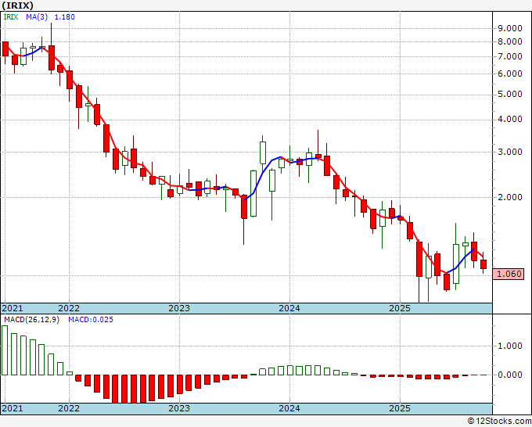The image size is (532, 427).
Task: Click the latest red candlestick beside the 1.060 tag
Action: pyautogui.click(x=483, y=264)
